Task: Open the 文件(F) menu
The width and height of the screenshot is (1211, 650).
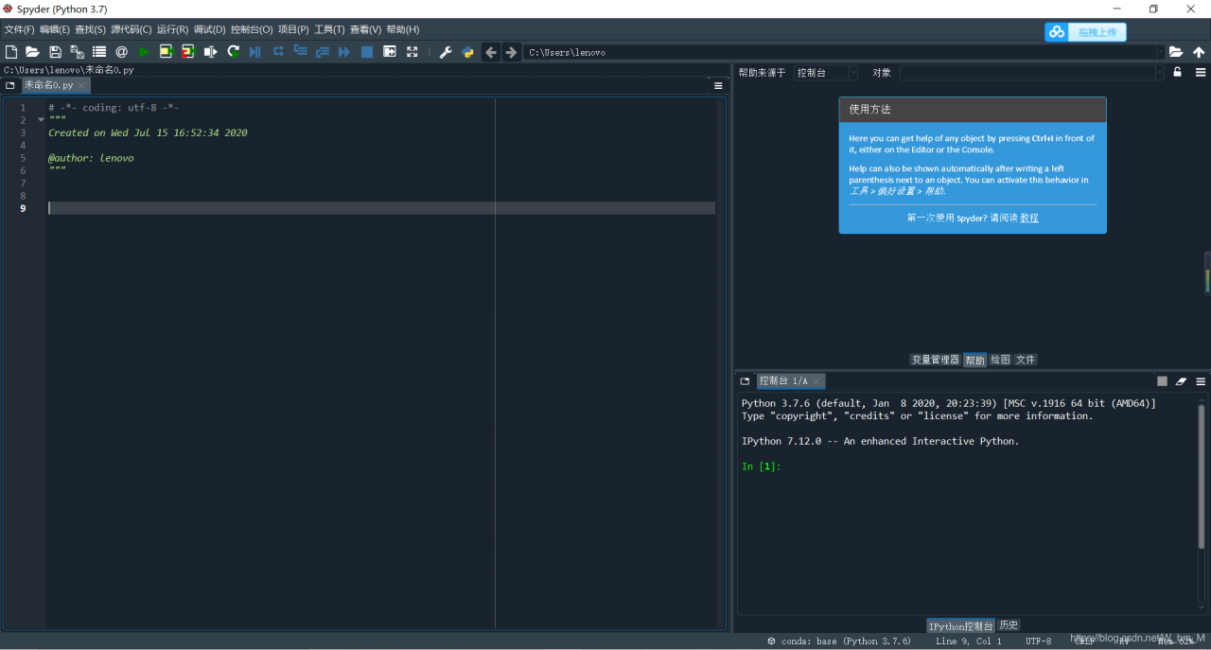Action: (x=19, y=29)
